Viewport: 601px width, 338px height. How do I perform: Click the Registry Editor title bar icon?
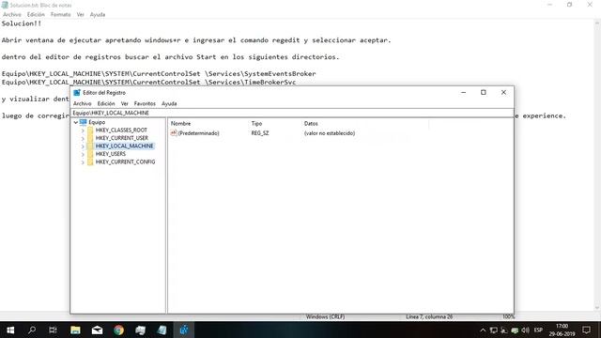[x=77, y=93]
